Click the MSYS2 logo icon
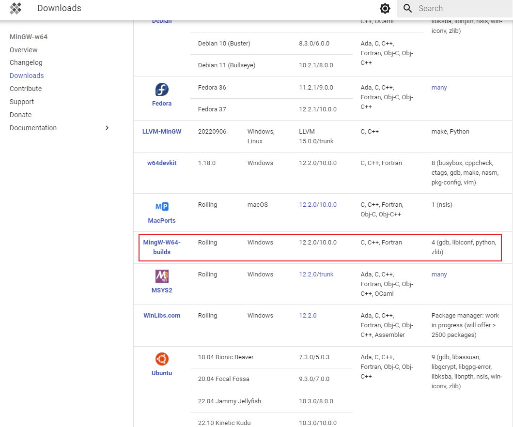Viewport: 513px width, 427px height. coord(162,276)
